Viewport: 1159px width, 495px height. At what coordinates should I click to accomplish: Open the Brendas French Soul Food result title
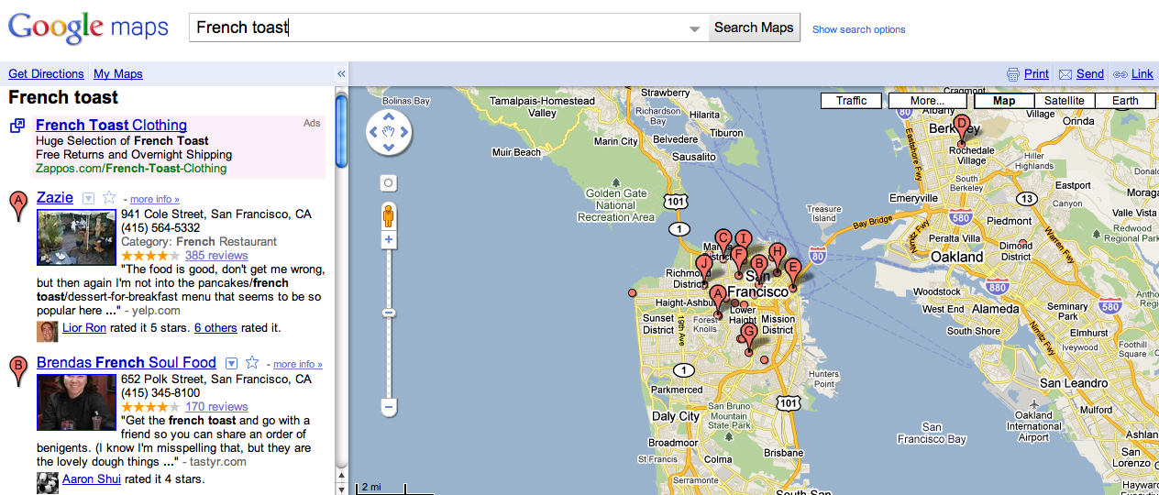pos(127,362)
